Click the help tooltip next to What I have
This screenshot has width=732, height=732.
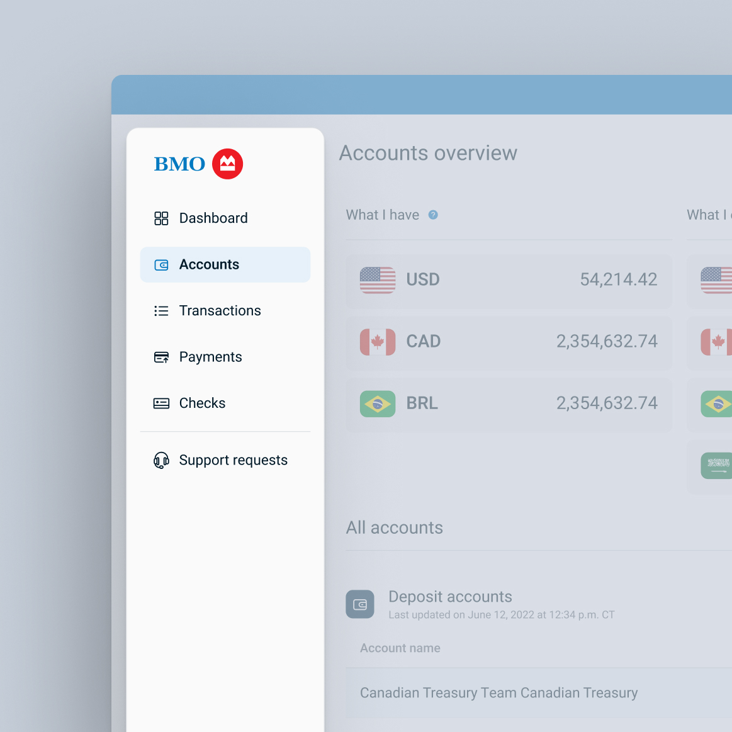[x=433, y=215]
